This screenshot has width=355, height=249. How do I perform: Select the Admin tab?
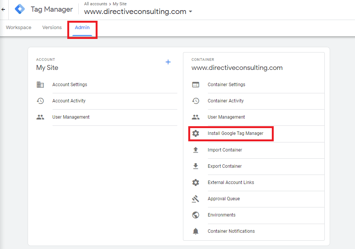pos(82,27)
